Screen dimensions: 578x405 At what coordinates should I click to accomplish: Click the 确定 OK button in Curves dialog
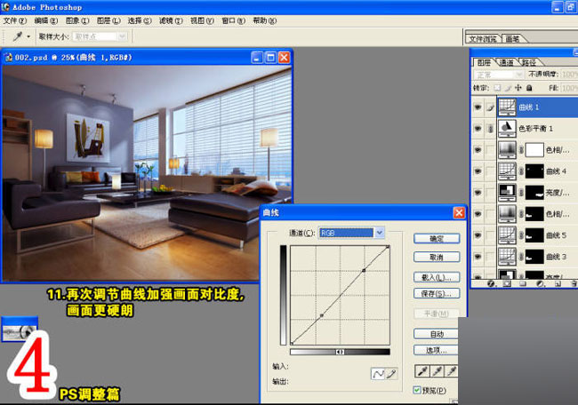pyautogui.click(x=437, y=239)
